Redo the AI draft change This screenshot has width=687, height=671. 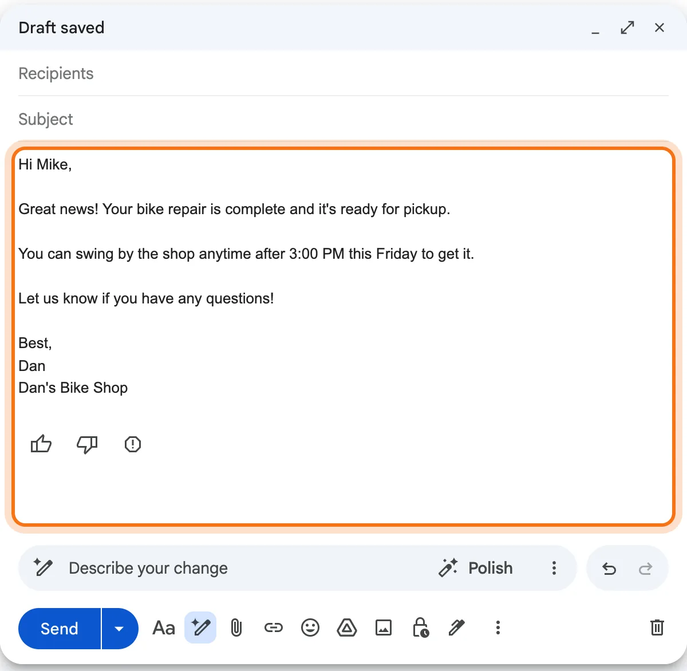click(x=645, y=569)
